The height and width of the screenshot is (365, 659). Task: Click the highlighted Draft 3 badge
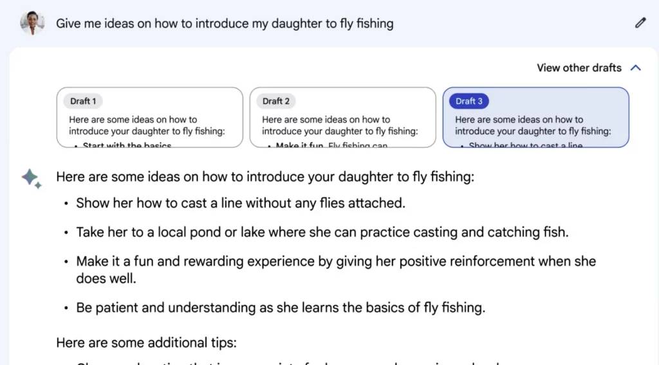[469, 101]
